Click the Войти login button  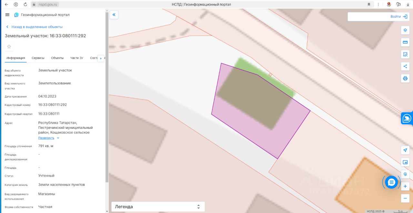pos(399,16)
